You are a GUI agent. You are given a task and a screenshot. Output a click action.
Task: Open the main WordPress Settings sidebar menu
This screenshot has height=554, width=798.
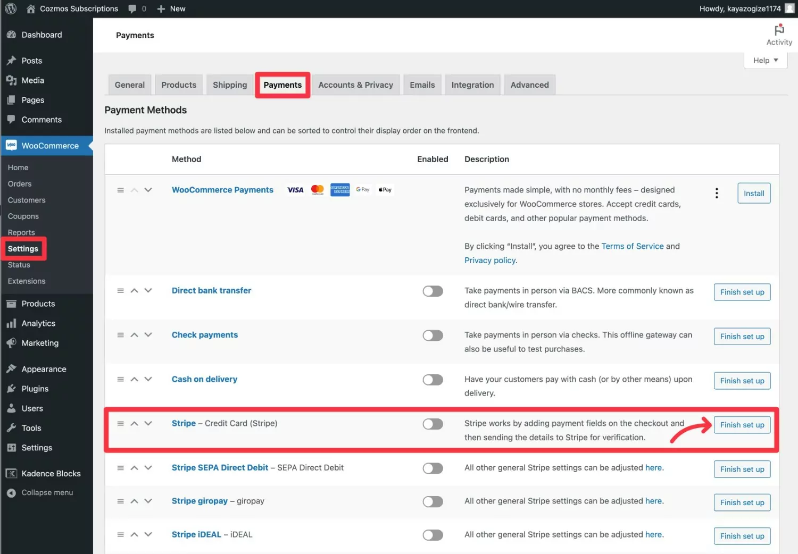coord(37,448)
